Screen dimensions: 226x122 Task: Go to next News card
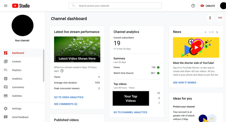(x=217, y=32)
